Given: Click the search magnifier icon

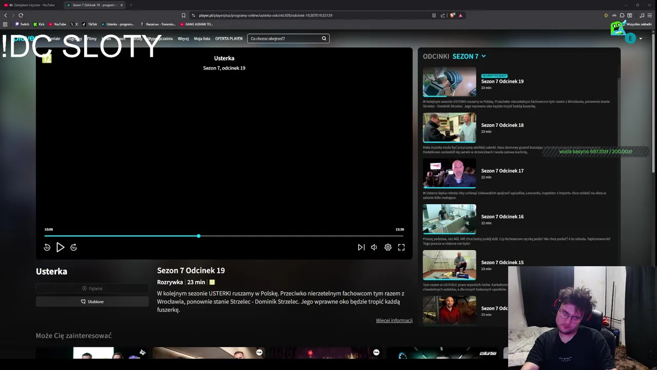Looking at the screenshot, I should coord(324,39).
